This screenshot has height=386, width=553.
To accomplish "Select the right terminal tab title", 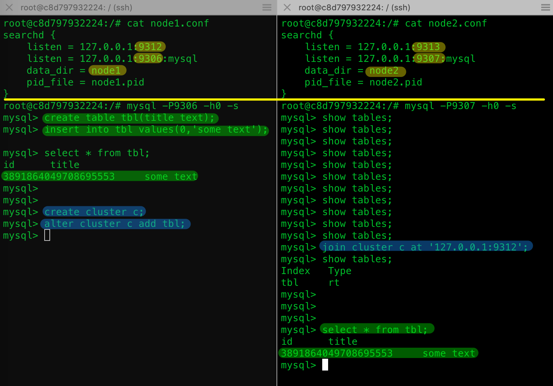I will point(354,7).
